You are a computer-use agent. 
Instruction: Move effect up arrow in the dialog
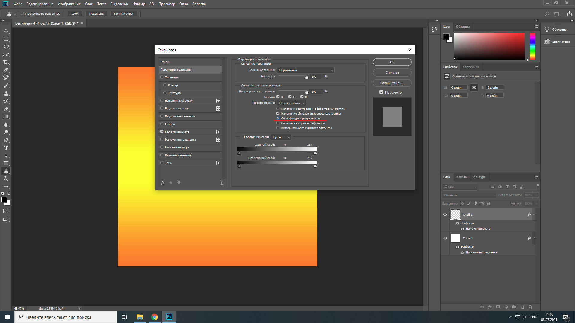tap(171, 183)
